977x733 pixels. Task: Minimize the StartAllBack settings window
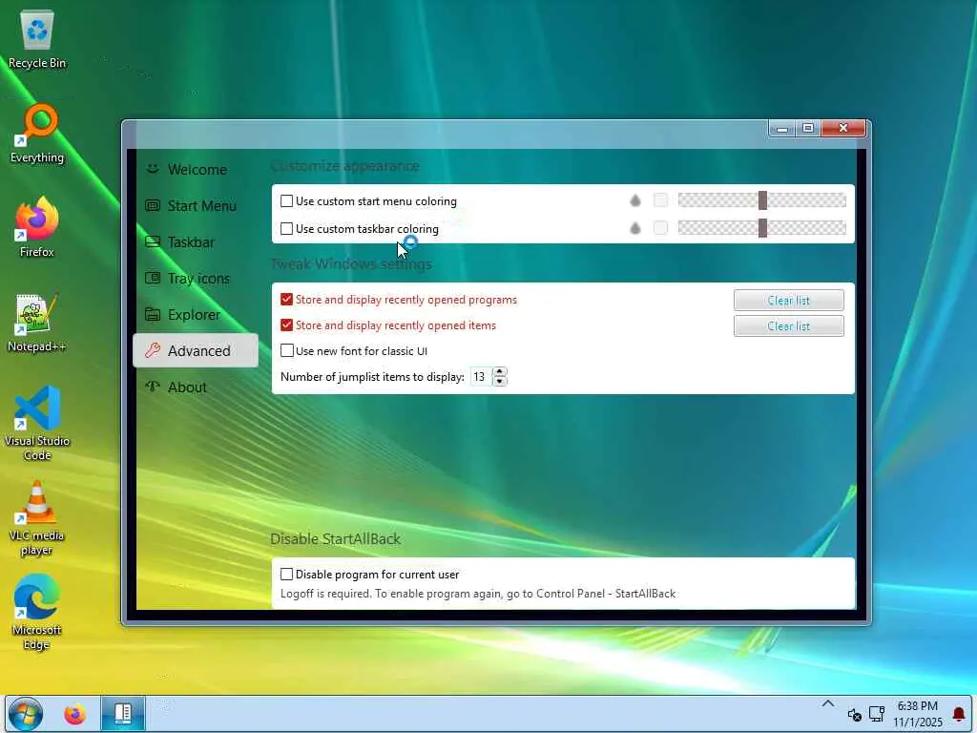coord(782,128)
